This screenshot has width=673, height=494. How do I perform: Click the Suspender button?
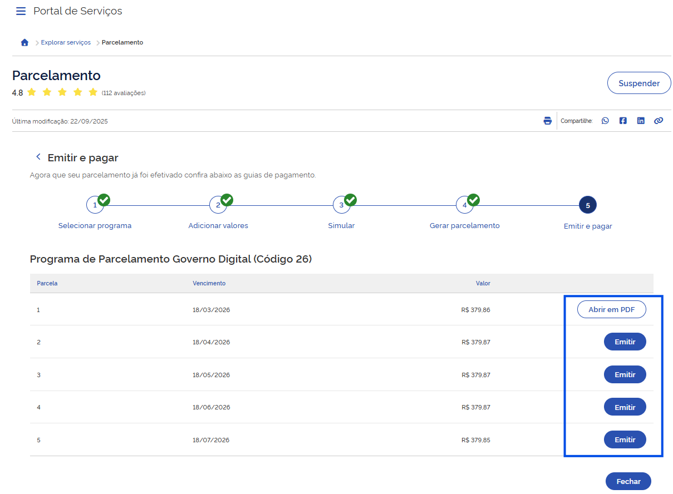pos(639,83)
